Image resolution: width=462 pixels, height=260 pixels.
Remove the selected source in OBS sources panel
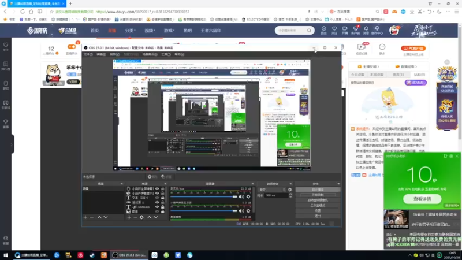135,217
